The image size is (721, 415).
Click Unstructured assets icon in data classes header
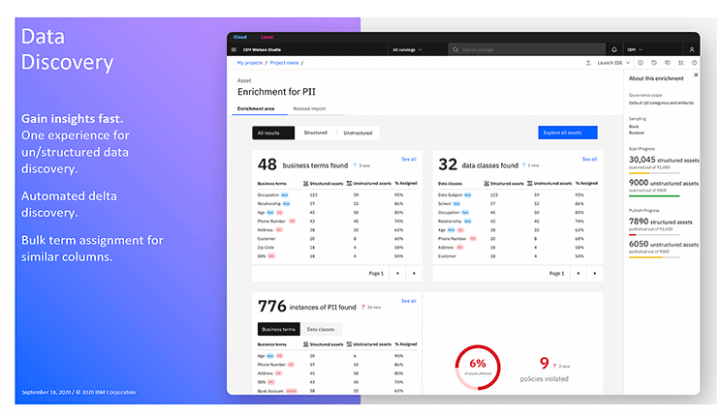click(x=530, y=183)
